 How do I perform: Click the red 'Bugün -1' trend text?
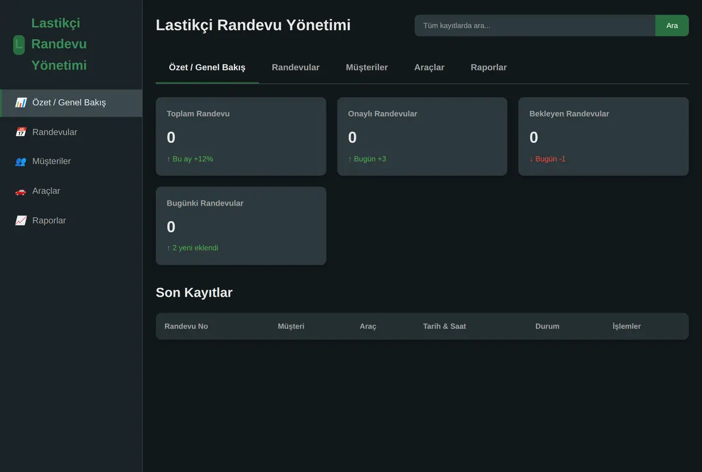(x=548, y=159)
